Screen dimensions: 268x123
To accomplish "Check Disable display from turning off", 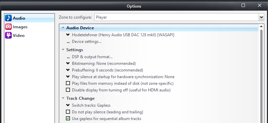I will pyautogui.click(x=68, y=90).
